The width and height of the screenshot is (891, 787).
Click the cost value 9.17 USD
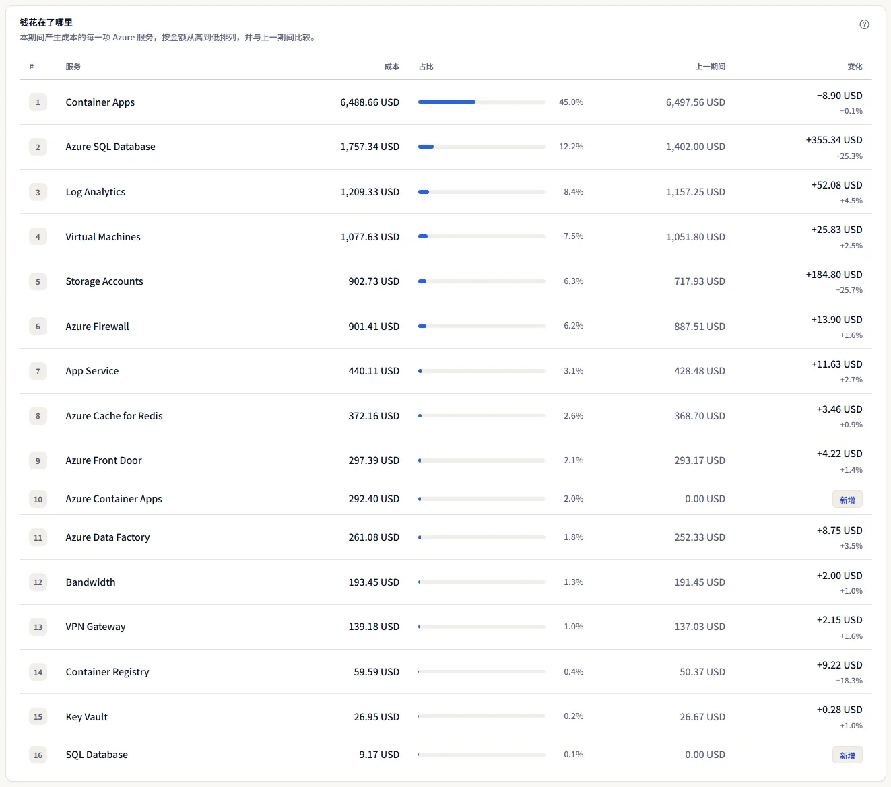click(379, 755)
